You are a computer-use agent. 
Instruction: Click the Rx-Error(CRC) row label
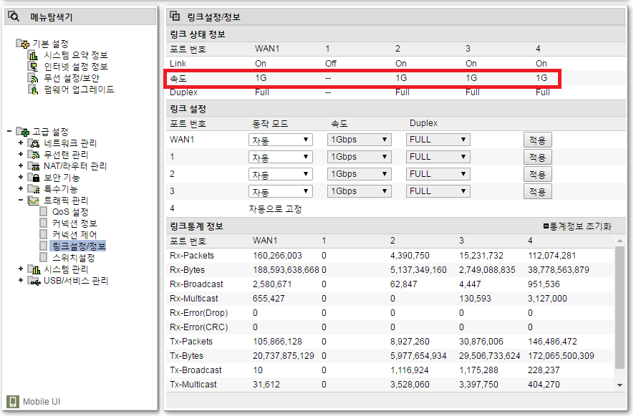(x=199, y=327)
